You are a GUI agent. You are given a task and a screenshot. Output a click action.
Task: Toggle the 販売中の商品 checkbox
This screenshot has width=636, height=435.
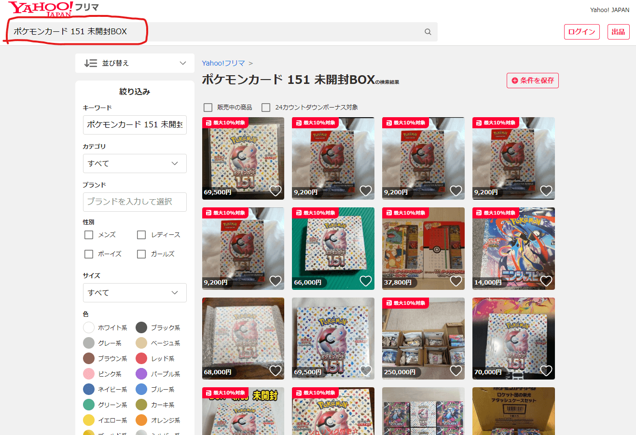point(208,108)
